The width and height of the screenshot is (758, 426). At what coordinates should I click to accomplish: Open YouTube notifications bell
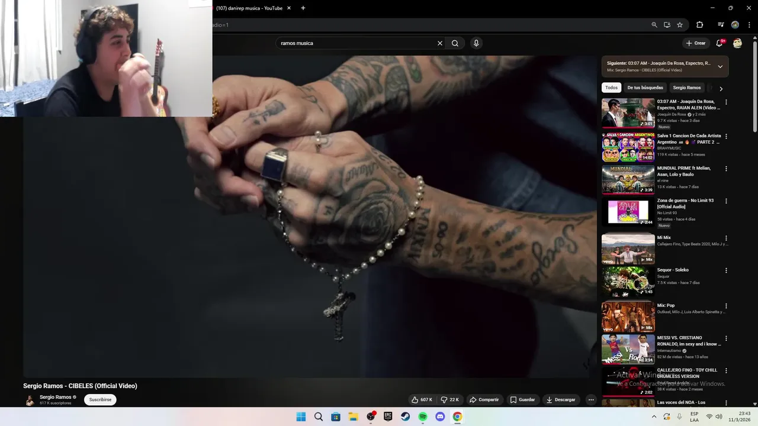coord(720,43)
